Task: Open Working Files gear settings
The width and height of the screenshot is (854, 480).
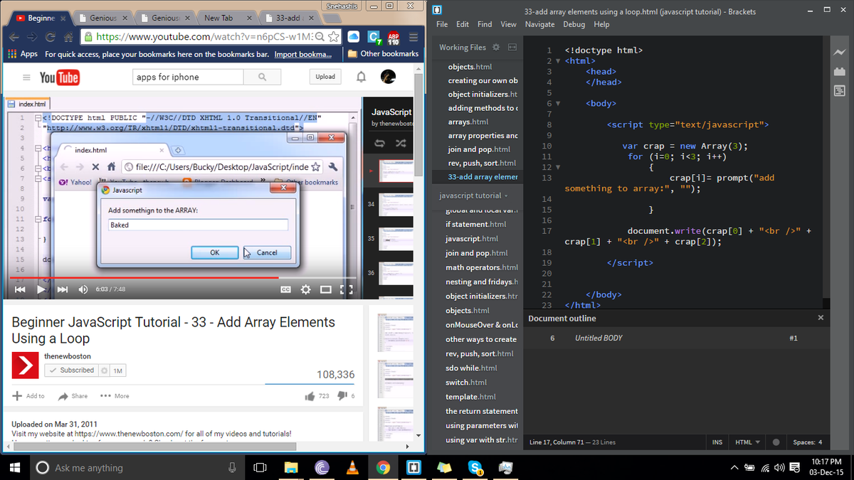Action: [496, 47]
